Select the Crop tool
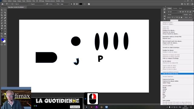The width and height of the screenshot is (194, 109). 2,15
